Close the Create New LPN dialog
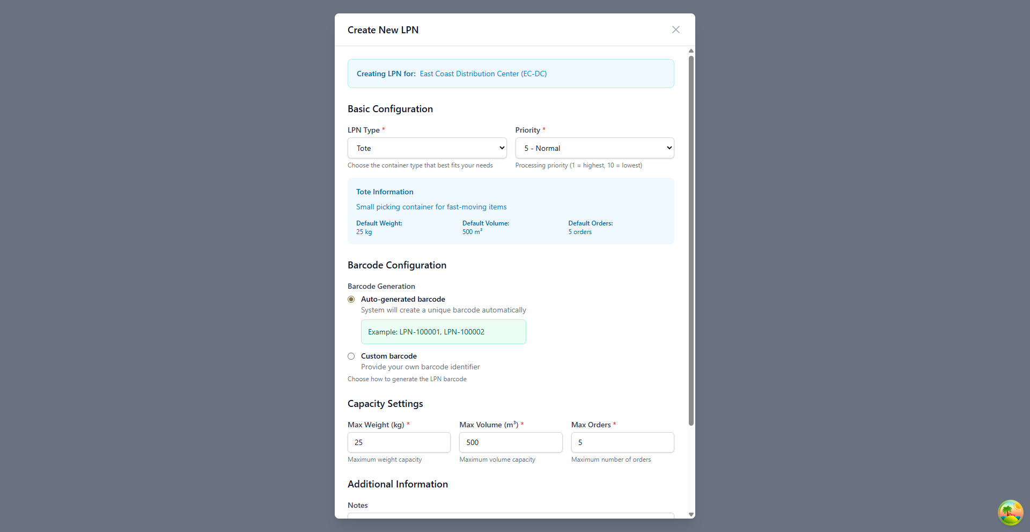 [x=675, y=30]
